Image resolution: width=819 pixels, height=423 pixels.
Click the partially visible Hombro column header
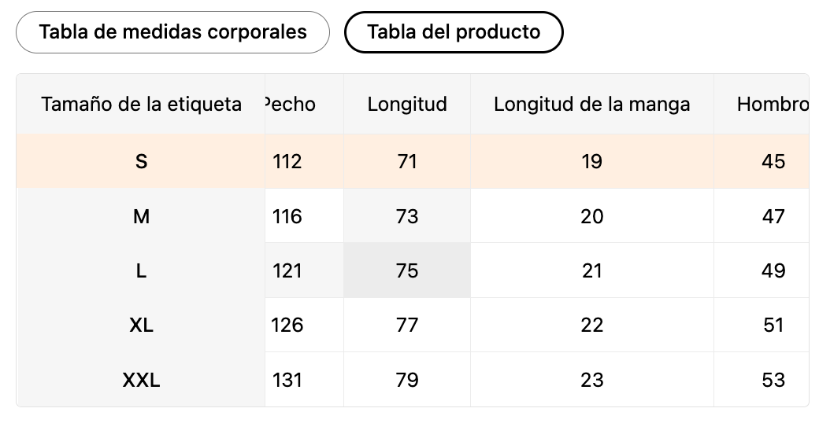pos(772,104)
